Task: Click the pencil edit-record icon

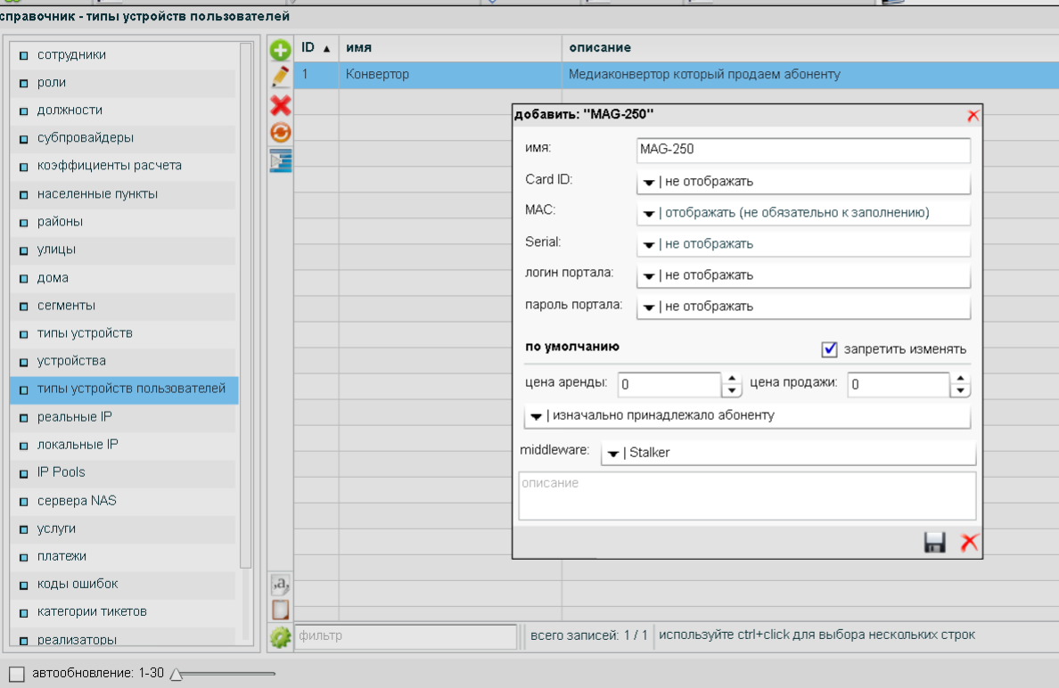Action: [x=281, y=78]
